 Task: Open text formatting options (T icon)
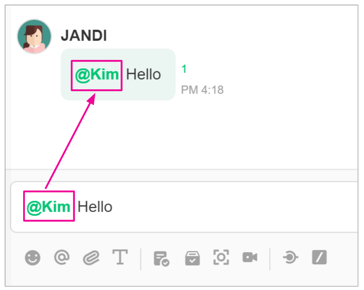pyautogui.click(x=120, y=258)
